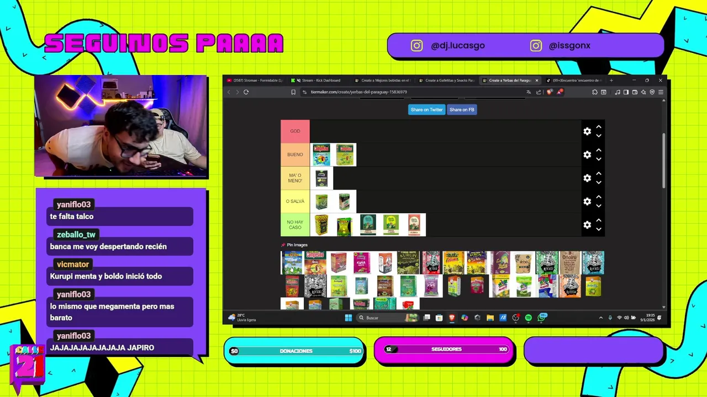Screen dimensions: 707x397
Task: Move NO HAY CASO row down
Action: (x=599, y=229)
